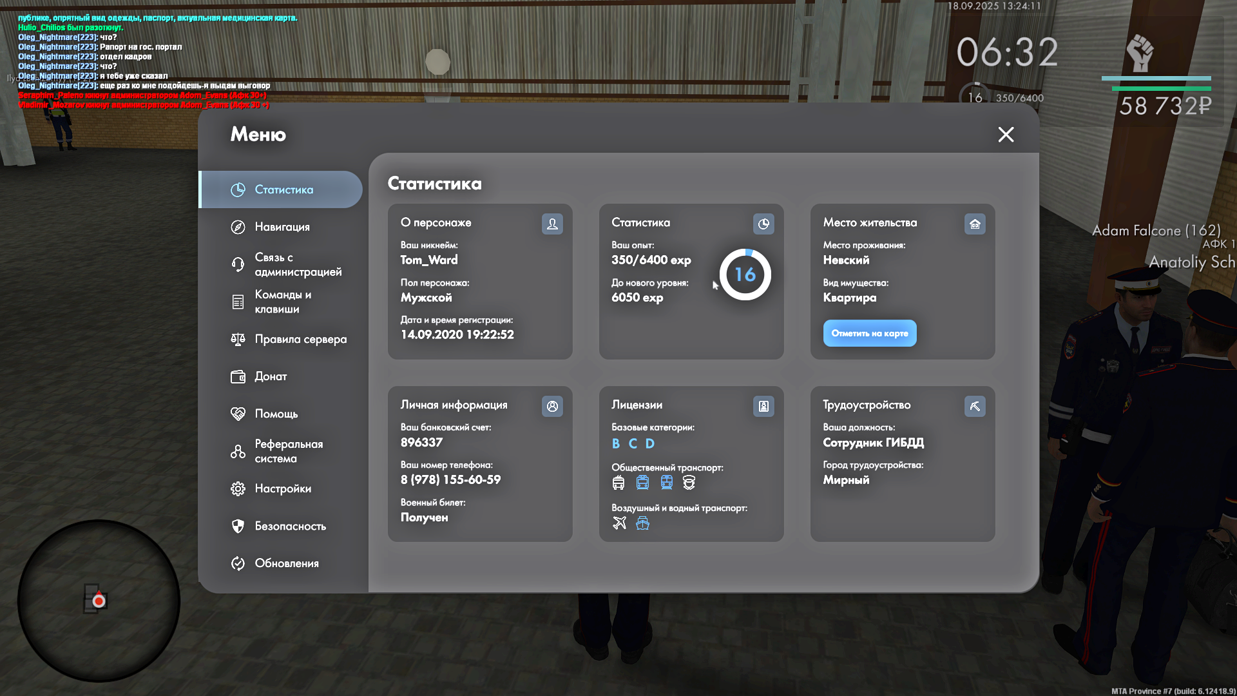Click the level 16 progress ring
Image resolution: width=1237 pixels, height=696 pixels.
point(745,275)
